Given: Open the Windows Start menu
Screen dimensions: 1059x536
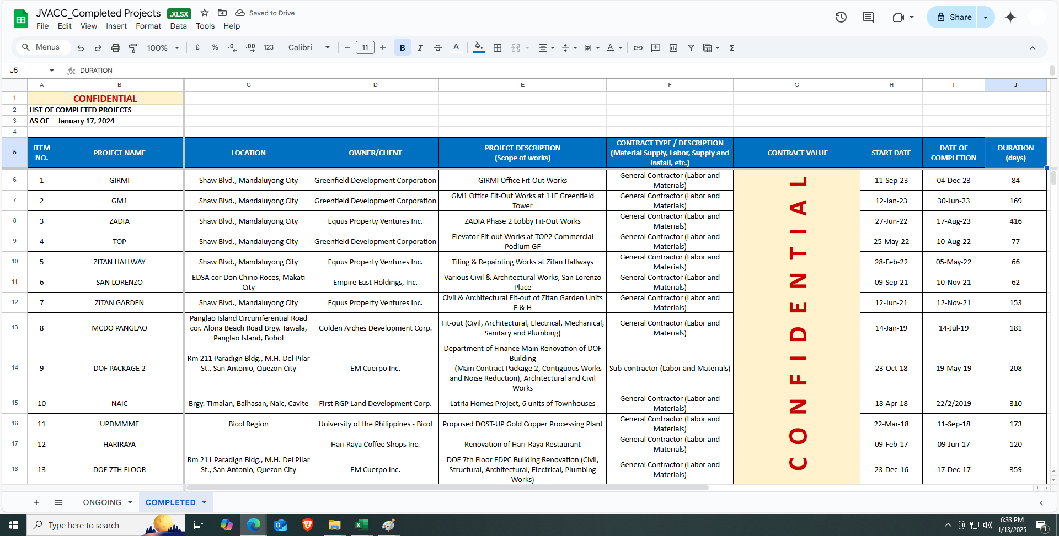Looking at the screenshot, I should tap(13, 525).
